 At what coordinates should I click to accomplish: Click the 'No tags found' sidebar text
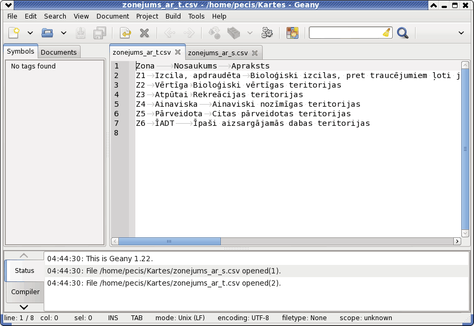tap(33, 66)
